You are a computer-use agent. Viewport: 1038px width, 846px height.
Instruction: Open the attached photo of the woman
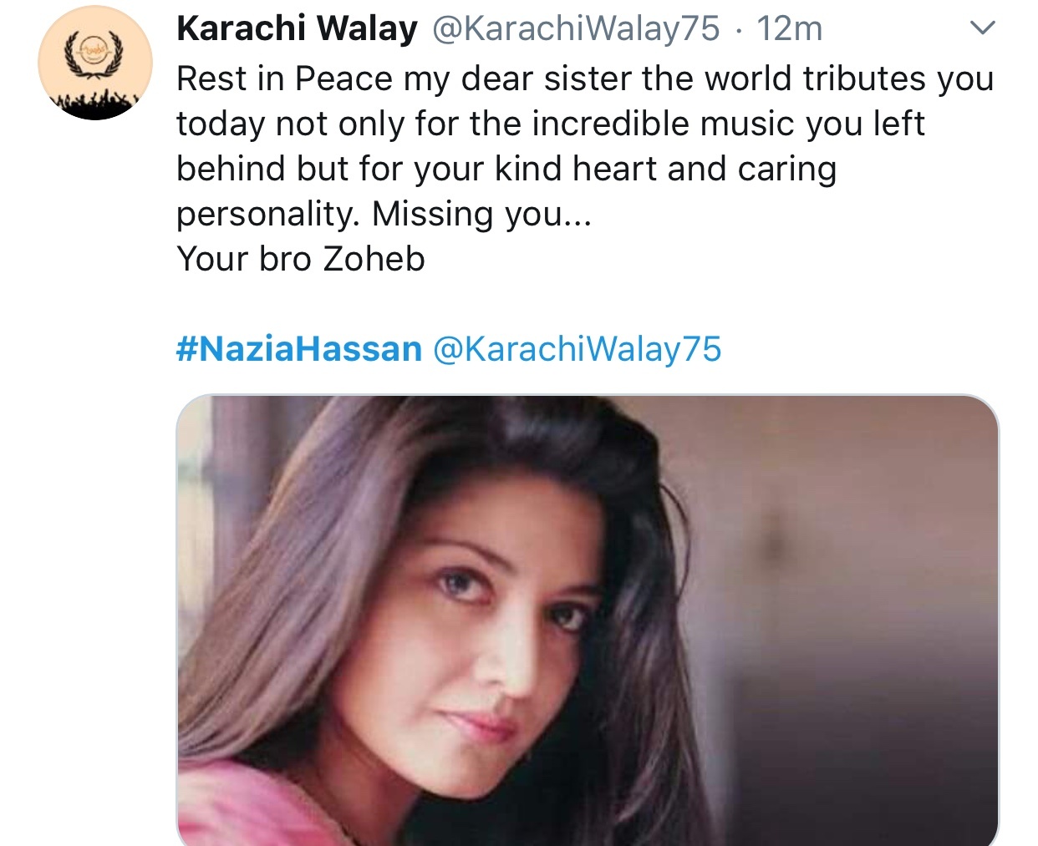point(588,620)
